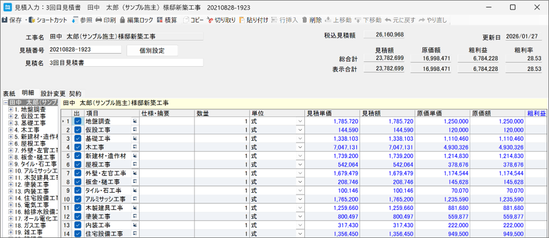Click the 行挿入 toolbar item
The height and width of the screenshot is (238, 549).
coord(285,20)
